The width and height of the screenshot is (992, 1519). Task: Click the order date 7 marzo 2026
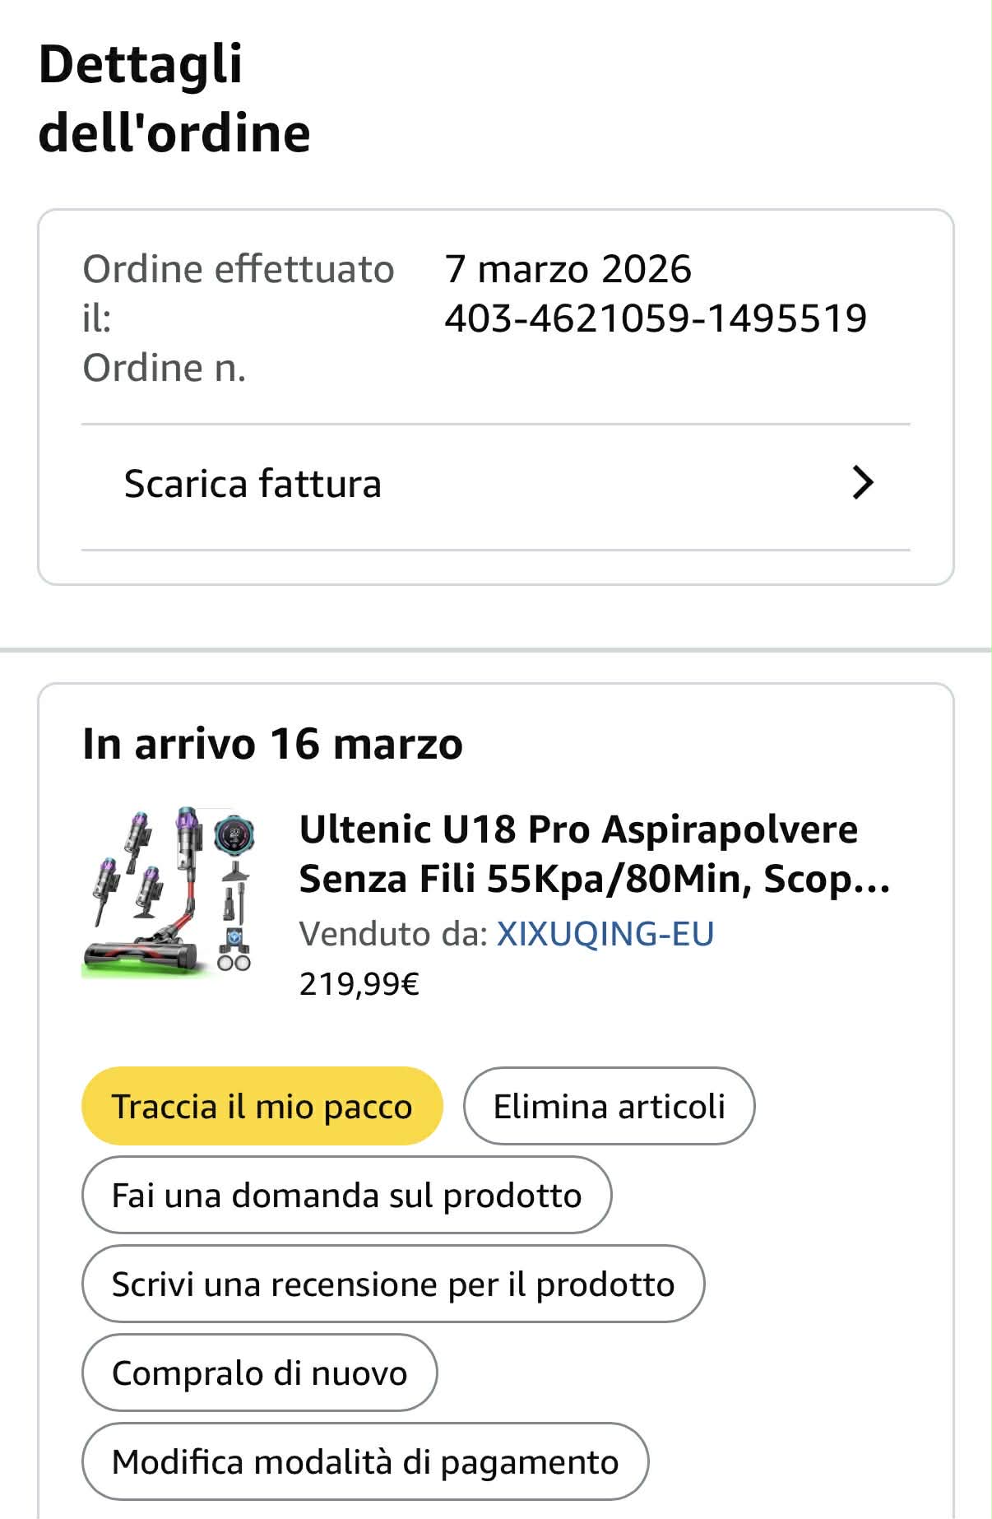click(x=568, y=269)
